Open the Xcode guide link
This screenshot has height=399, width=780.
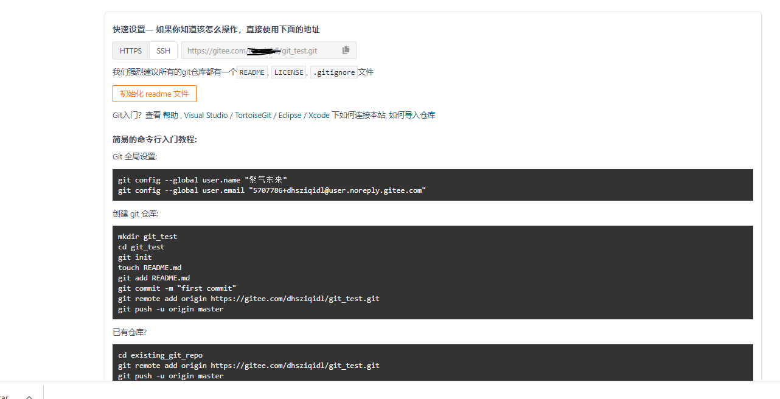pos(319,115)
